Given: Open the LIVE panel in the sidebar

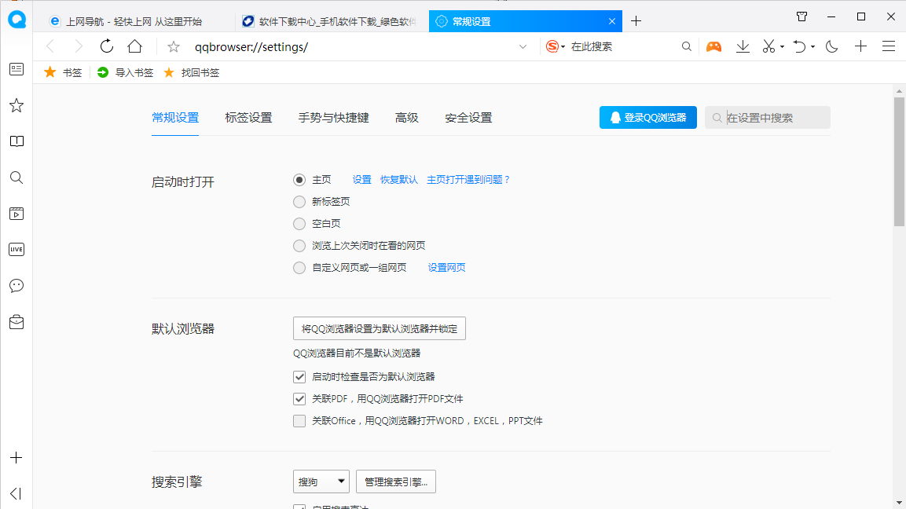Looking at the screenshot, I should point(16,249).
